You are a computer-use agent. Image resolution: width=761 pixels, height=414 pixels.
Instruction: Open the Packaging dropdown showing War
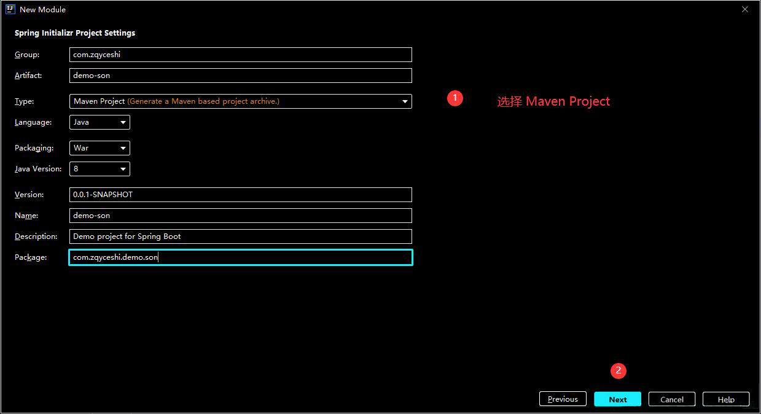tap(100, 148)
